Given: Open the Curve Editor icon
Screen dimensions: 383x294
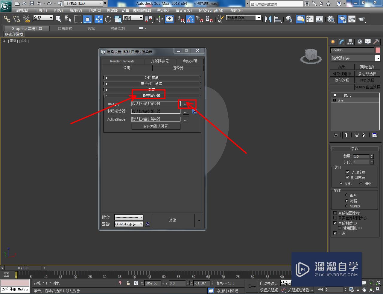Looking at the screenshot, I should pyautogui.click(x=310, y=19).
